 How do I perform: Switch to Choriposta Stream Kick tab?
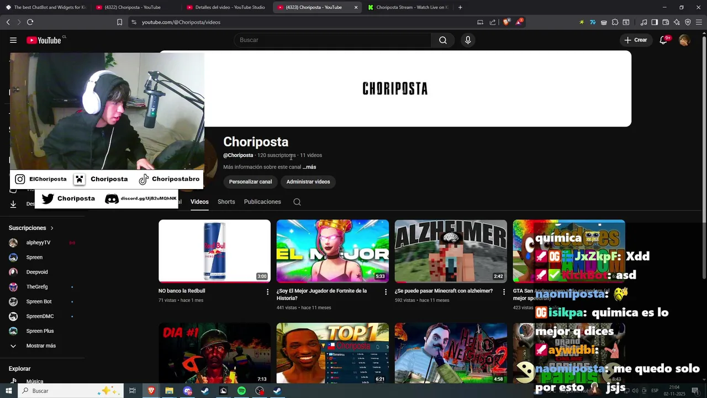point(408,7)
